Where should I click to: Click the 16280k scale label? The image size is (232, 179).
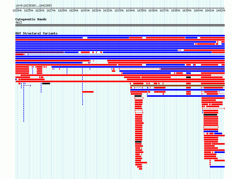(x=63, y=10)
